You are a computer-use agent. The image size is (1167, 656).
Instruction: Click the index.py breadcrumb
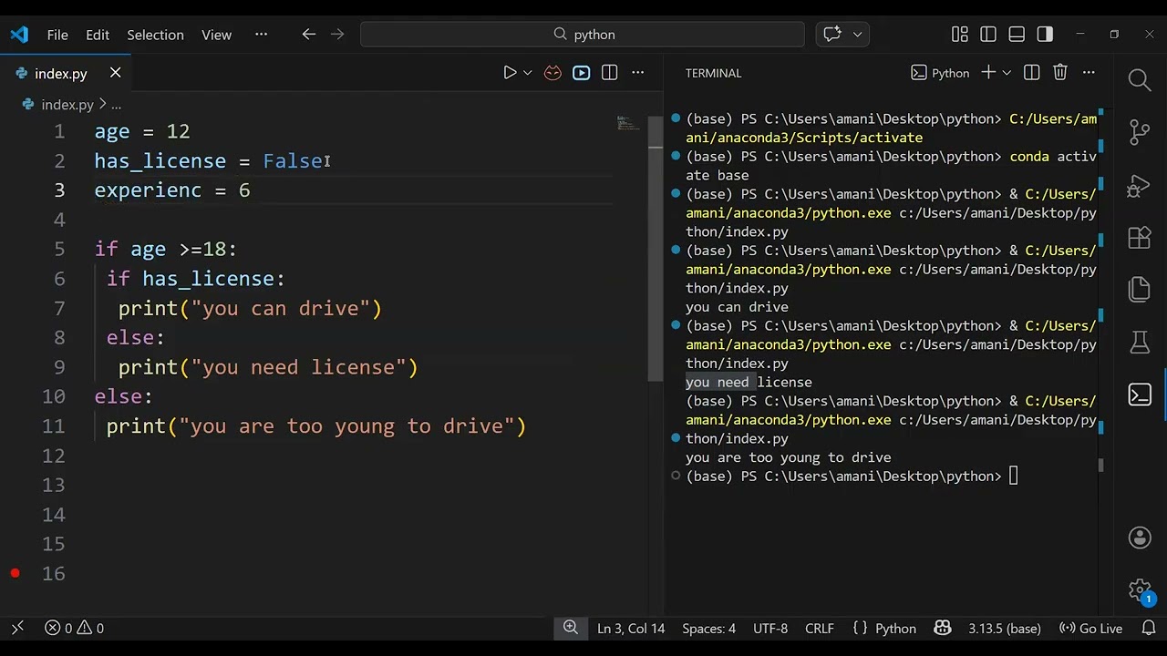pos(67,105)
